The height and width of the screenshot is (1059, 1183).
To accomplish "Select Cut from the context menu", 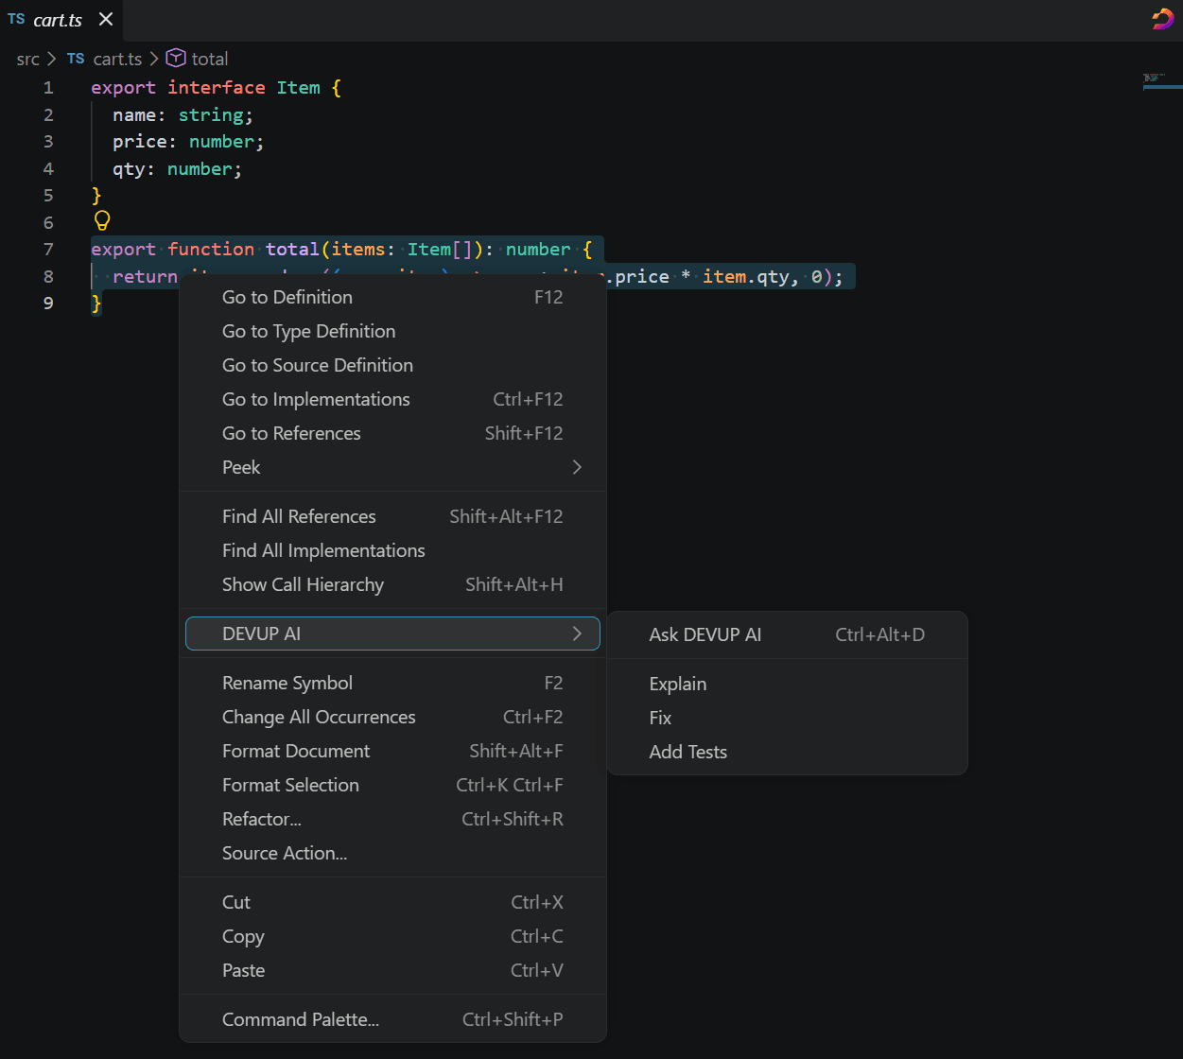I will [x=392, y=902].
